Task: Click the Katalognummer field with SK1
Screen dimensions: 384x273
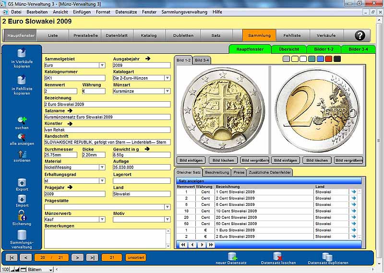Action: point(75,78)
